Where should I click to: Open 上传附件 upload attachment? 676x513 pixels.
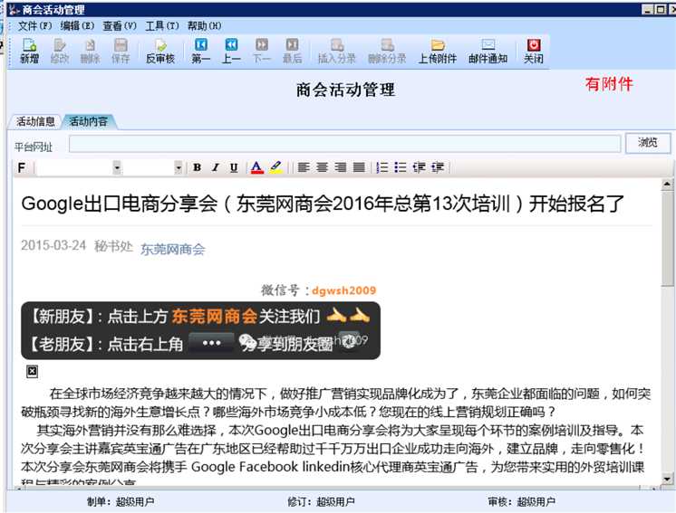[x=437, y=51]
